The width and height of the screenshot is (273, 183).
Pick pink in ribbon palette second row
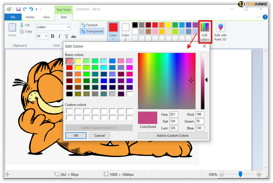coord(155,32)
